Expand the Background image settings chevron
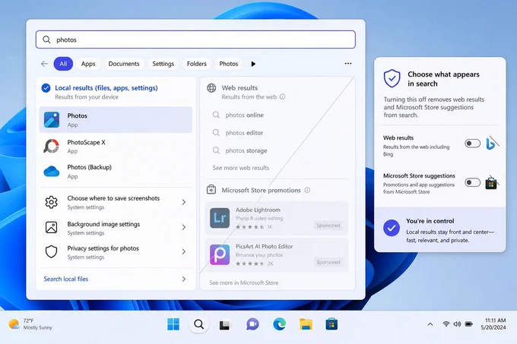This screenshot has height=344, width=517. [184, 228]
